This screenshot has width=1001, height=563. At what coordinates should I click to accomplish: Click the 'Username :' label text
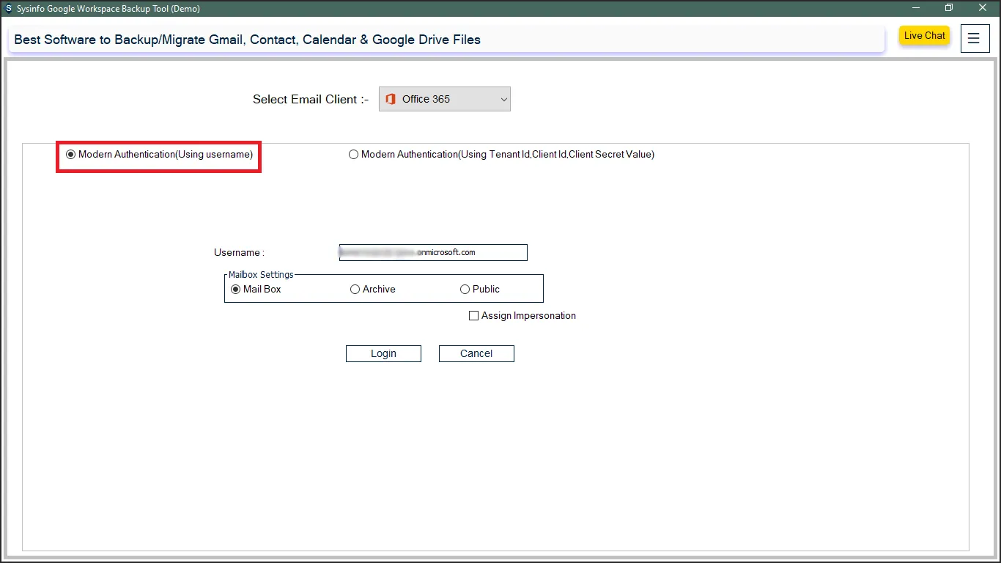pyautogui.click(x=239, y=253)
